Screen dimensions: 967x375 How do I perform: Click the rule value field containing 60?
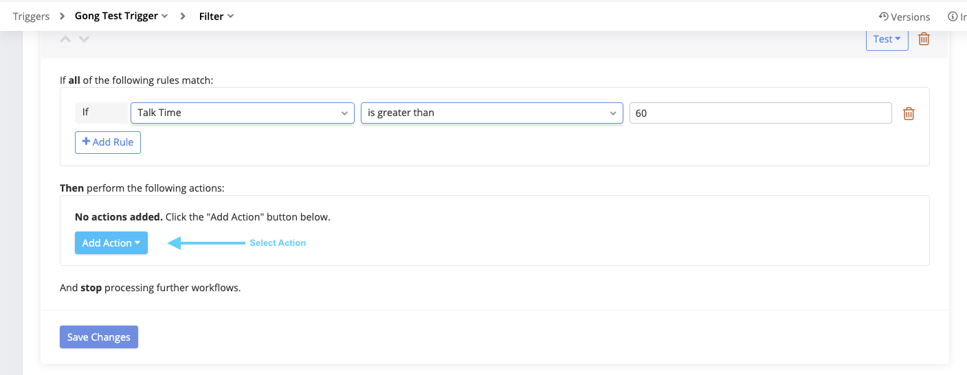pos(760,113)
